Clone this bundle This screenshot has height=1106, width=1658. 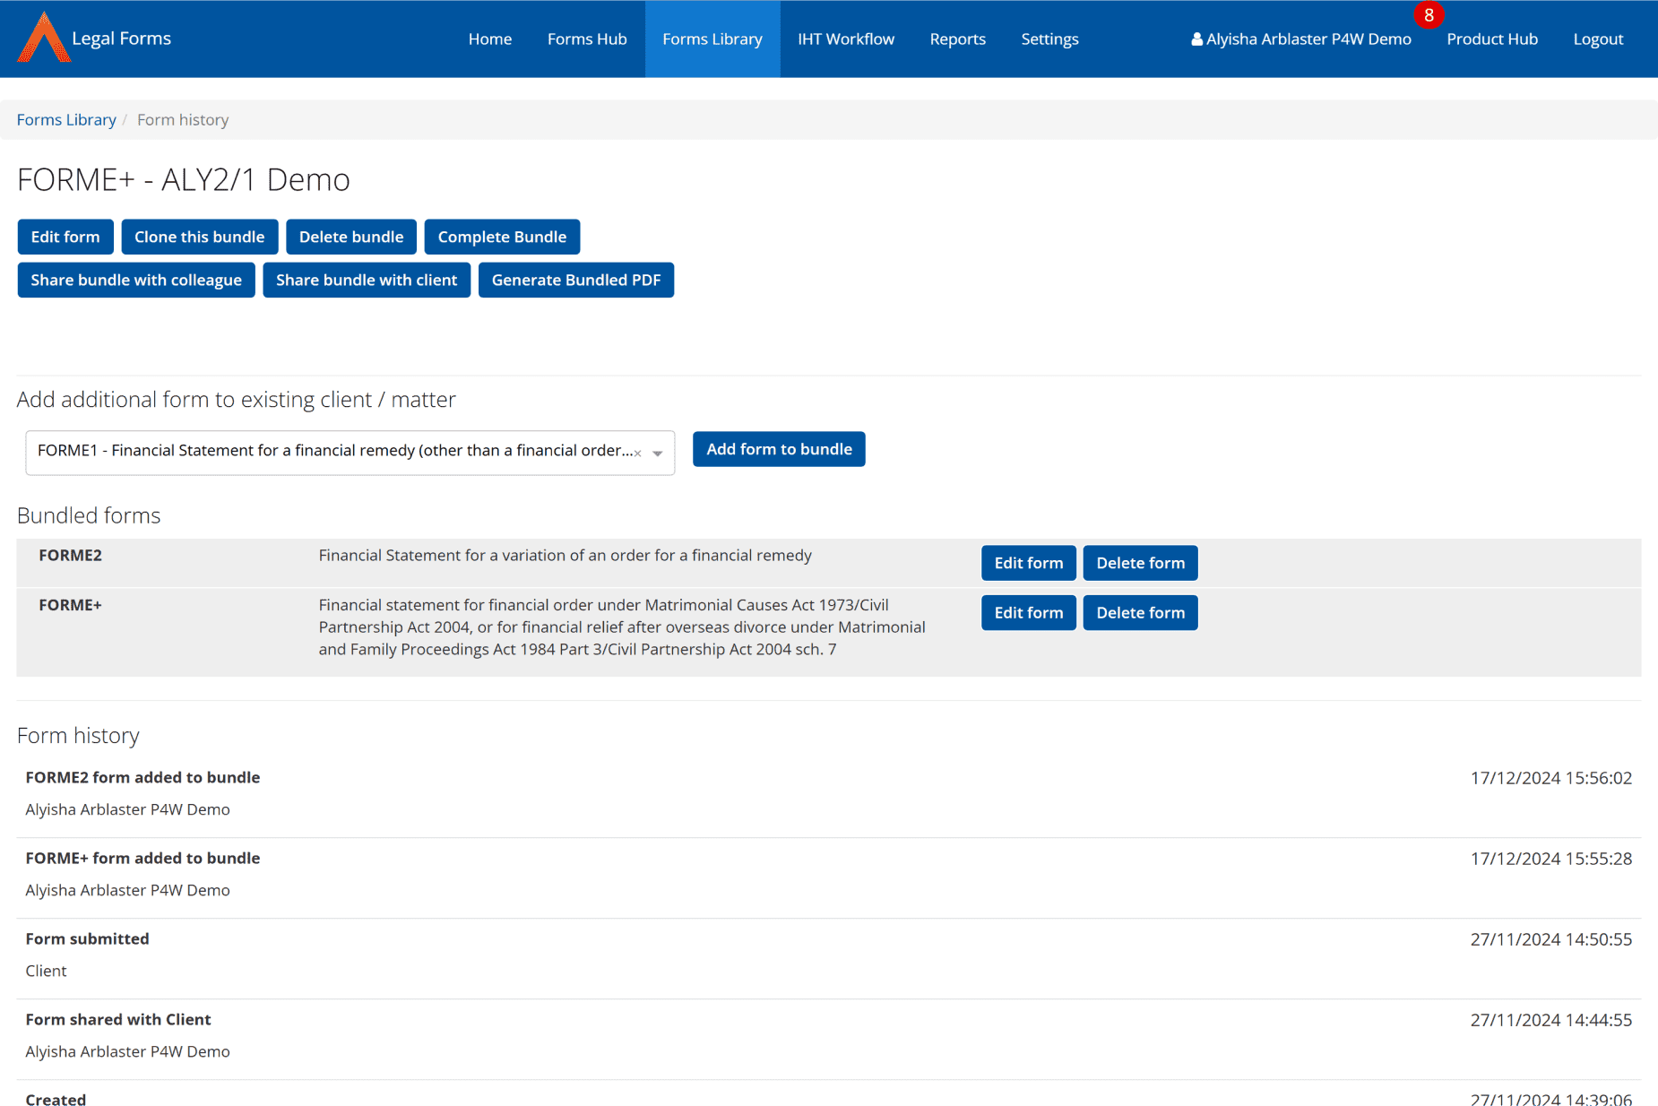point(199,237)
